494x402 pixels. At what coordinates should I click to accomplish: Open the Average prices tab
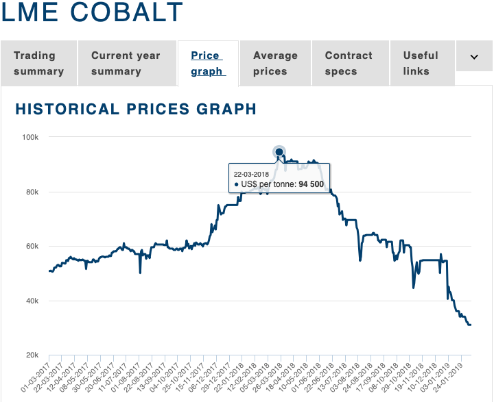click(x=275, y=63)
